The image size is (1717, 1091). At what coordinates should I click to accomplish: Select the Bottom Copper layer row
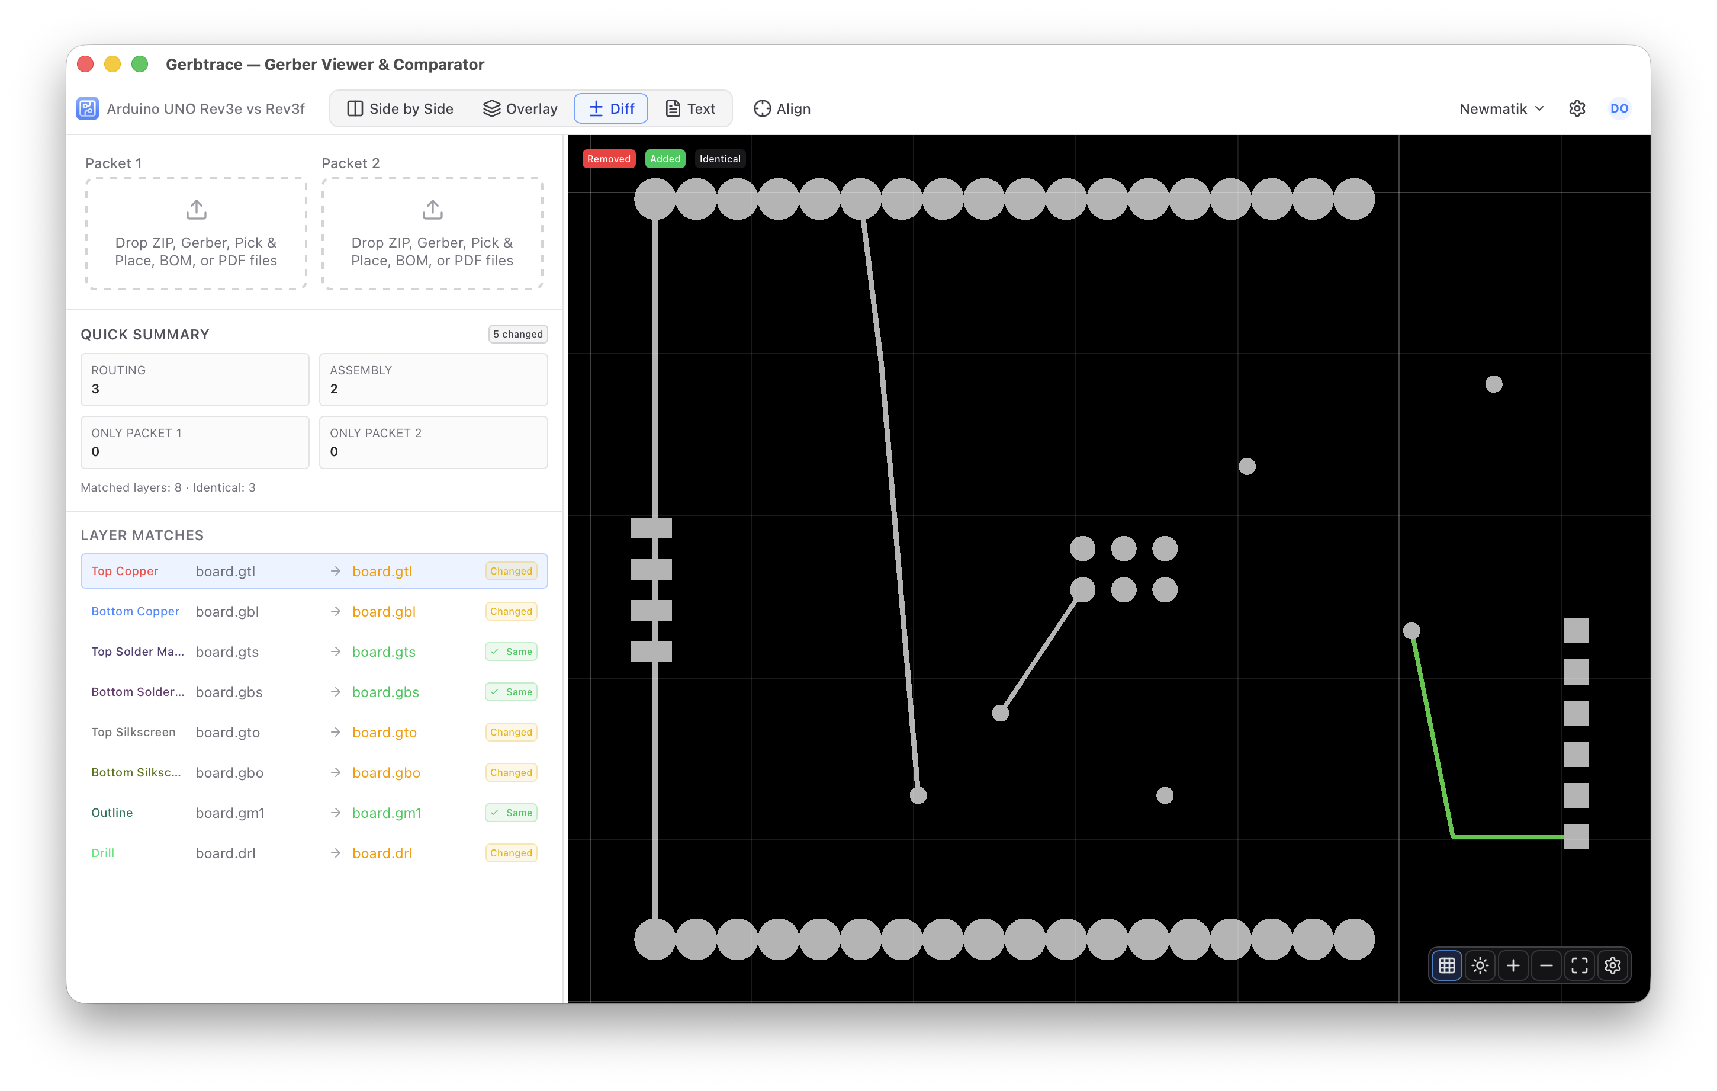pos(314,611)
